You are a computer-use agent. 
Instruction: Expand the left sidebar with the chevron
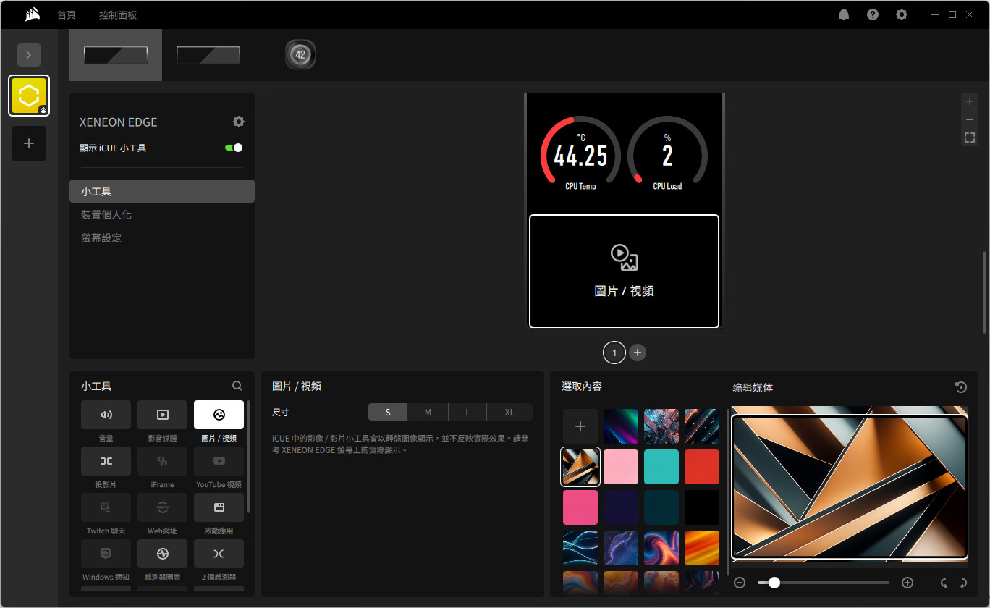click(29, 55)
